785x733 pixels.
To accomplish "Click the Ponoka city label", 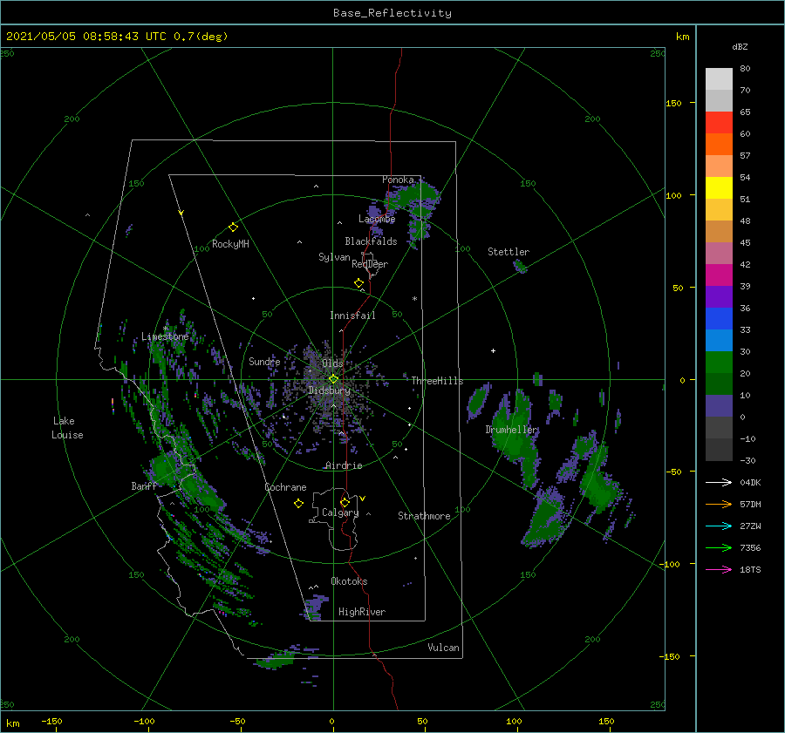I will pos(398,180).
